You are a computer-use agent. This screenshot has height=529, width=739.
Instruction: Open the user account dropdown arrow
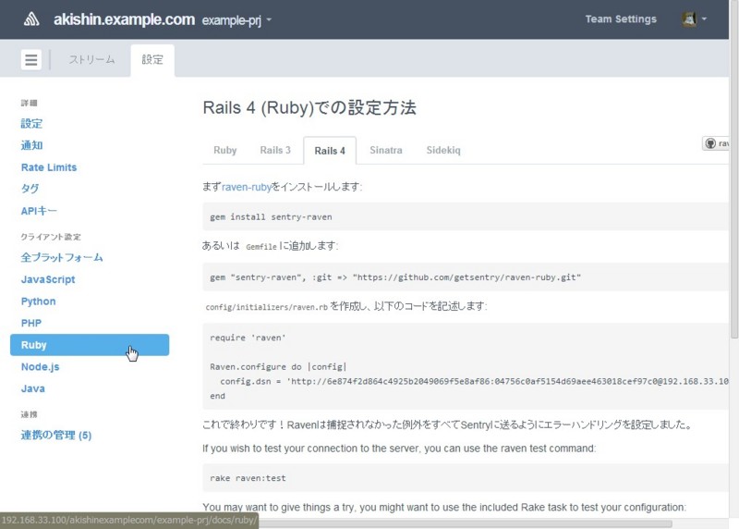(x=704, y=19)
